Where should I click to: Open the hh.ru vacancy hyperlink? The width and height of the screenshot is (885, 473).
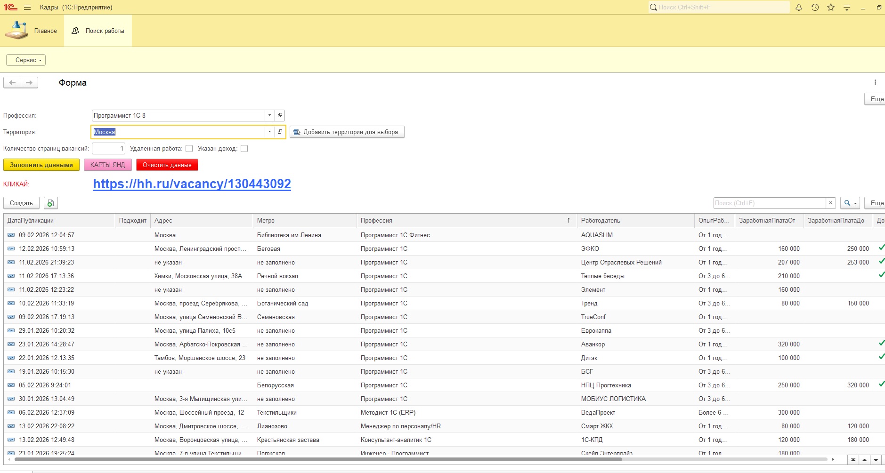(x=192, y=184)
